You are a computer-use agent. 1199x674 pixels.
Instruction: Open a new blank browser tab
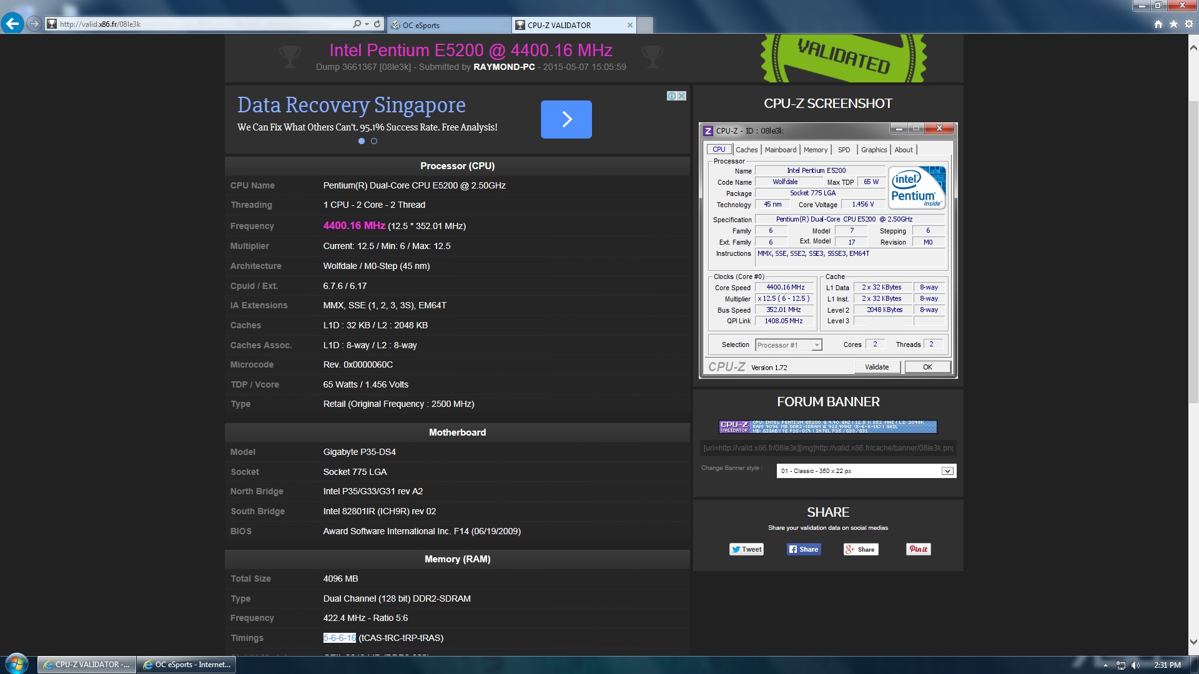[x=645, y=25]
